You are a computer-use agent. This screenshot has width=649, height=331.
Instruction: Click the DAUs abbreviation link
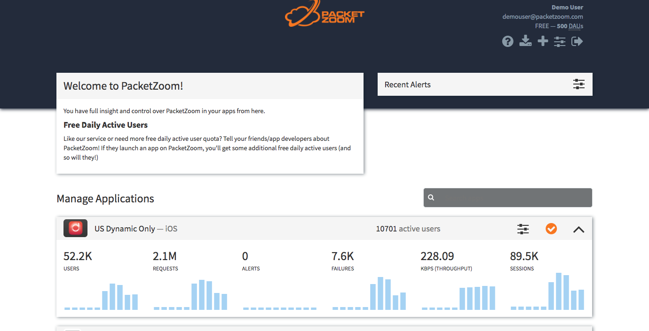[576, 26]
